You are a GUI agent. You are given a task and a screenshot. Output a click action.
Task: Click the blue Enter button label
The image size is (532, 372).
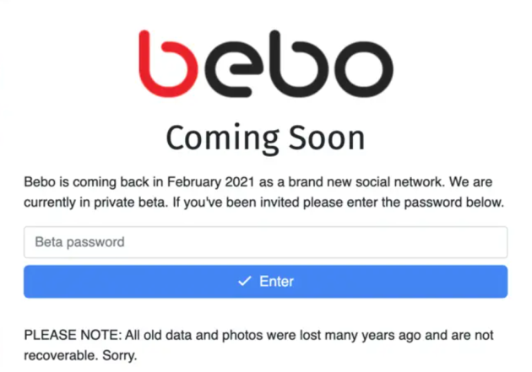pos(276,282)
